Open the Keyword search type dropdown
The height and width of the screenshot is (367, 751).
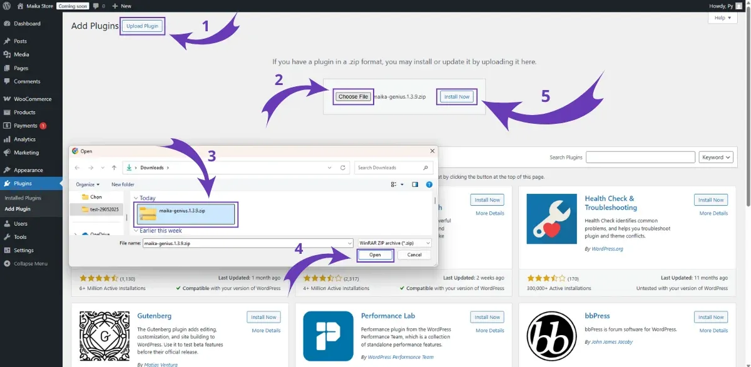click(x=715, y=158)
